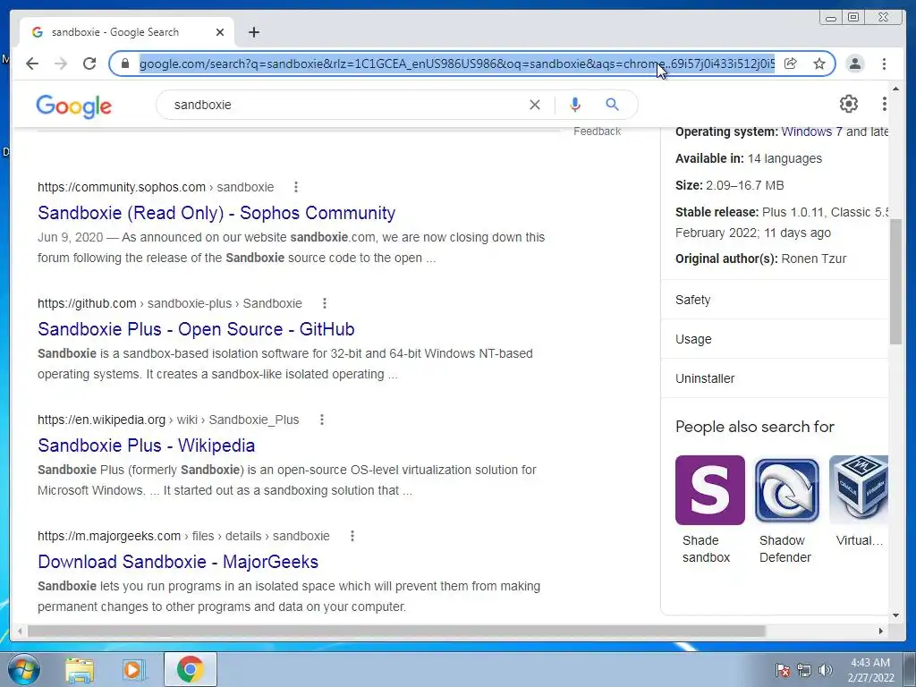The height and width of the screenshot is (687, 916).
Task: Click the 'Original author(s): Ronen Tzur' text
Action: [760, 259]
